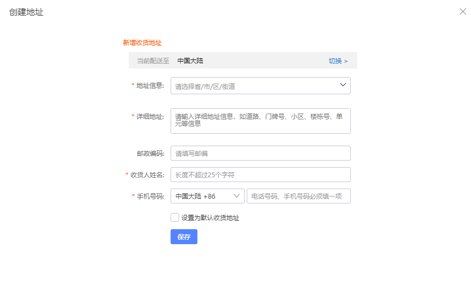Click the 收货人姓名 input field
Viewport: 471px width, 302px height.
(x=260, y=175)
